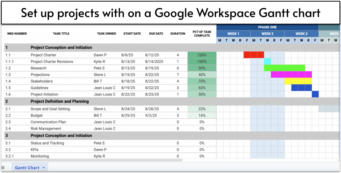Viewport: 341px width, 173px height.
Task: Click the 40% complete cell for Projections
Action: pos(202,74)
